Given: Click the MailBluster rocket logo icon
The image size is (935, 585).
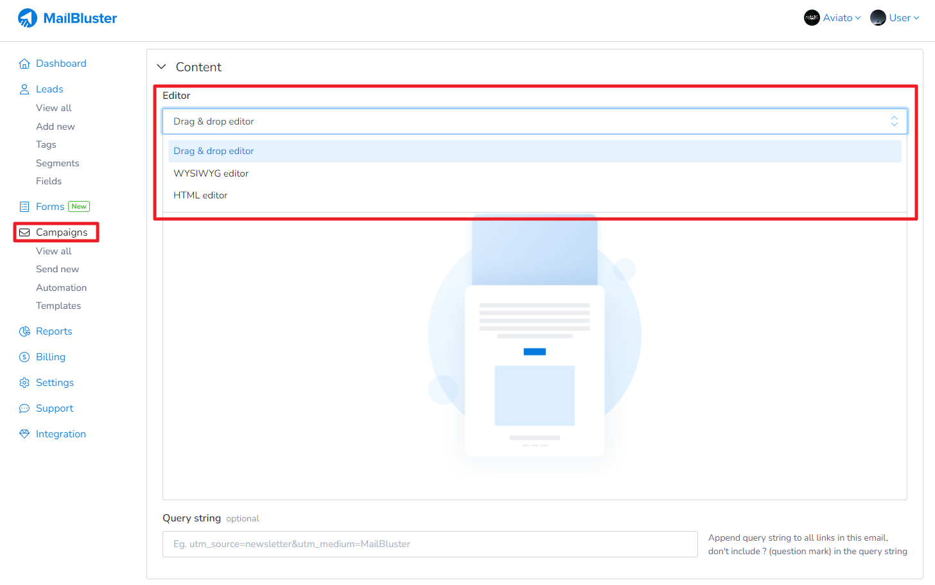Looking at the screenshot, I should 27,18.
